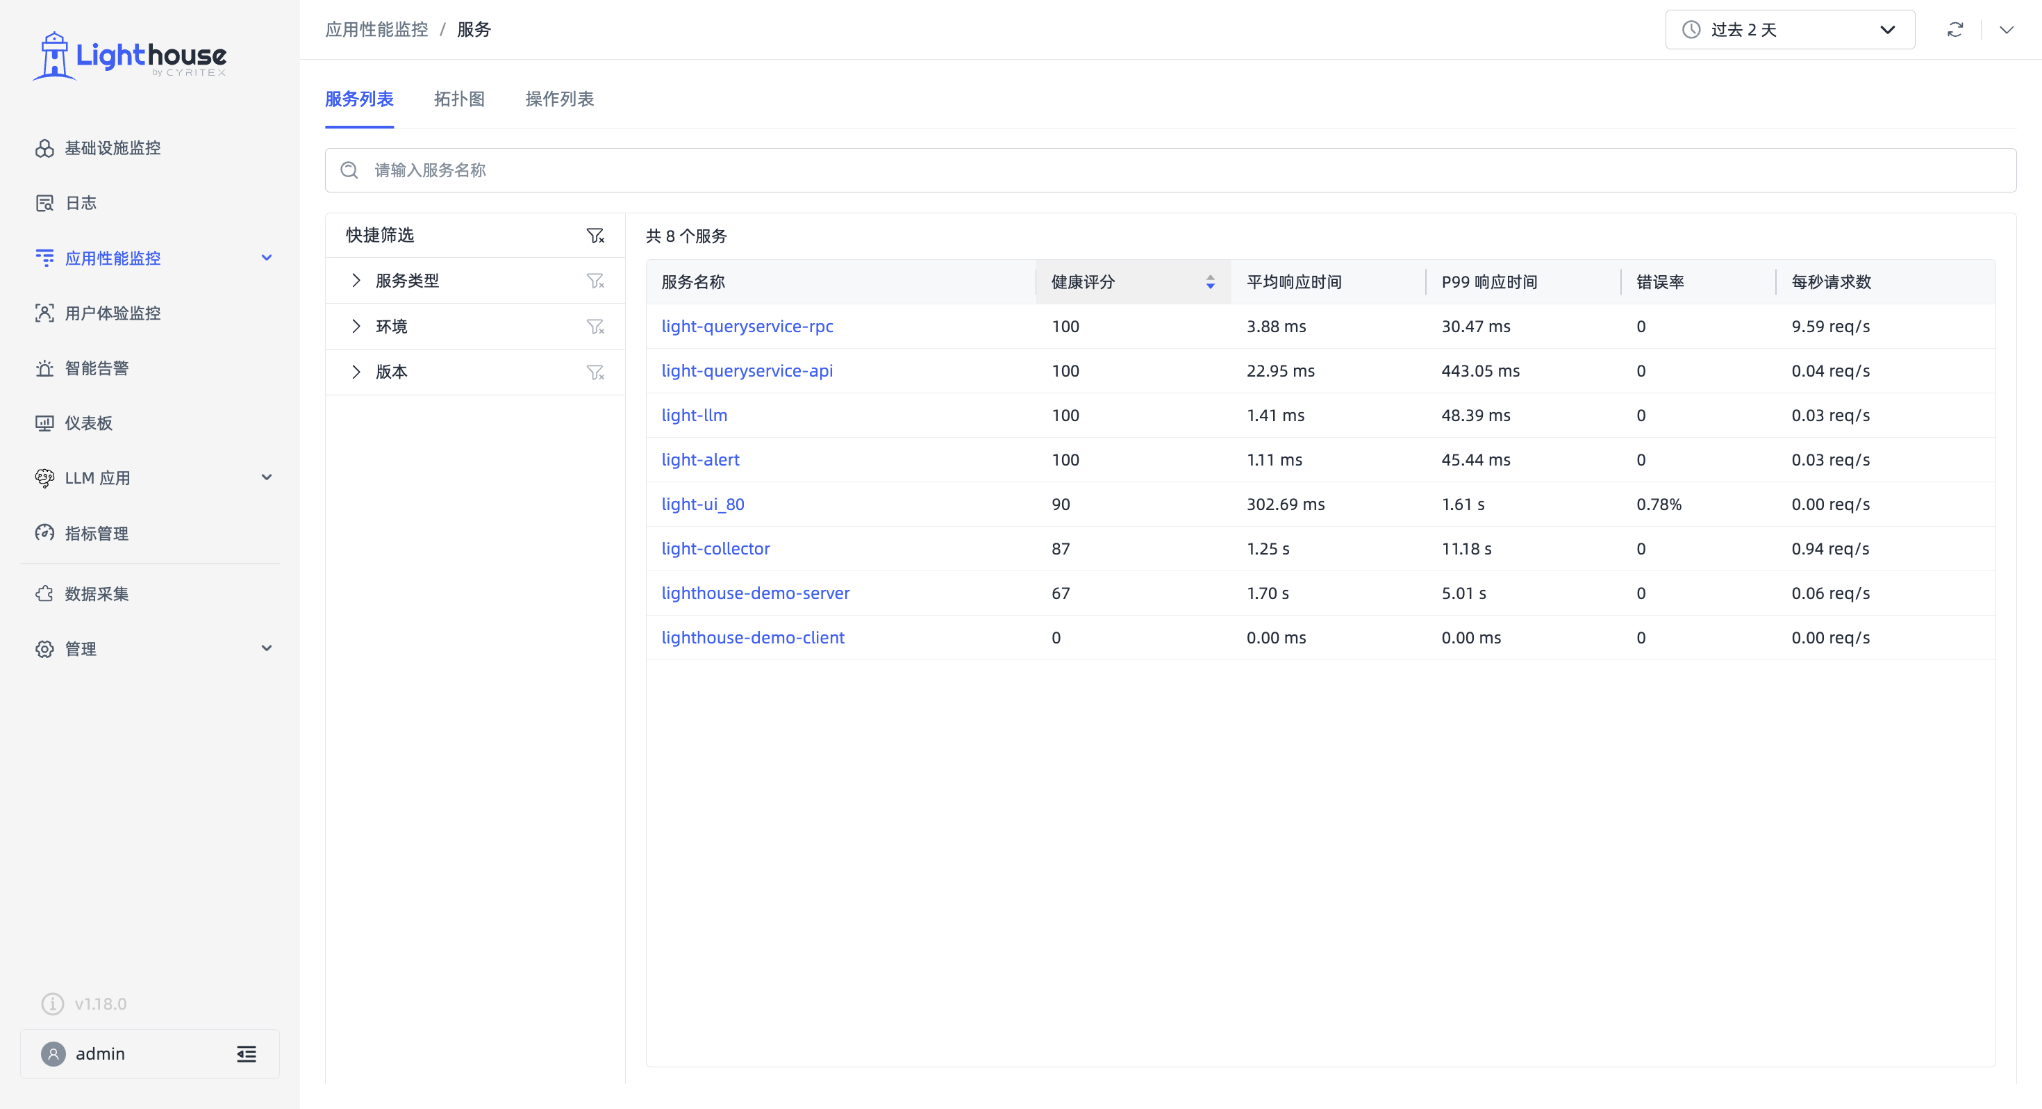2042x1109 pixels.
Task: Open light-queryservice-rpc service link
Action: (x=747, y=326)
